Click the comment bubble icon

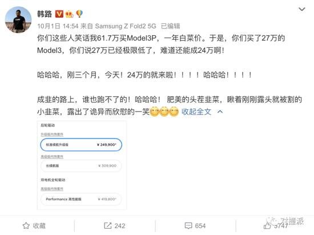tap(188, 226)
